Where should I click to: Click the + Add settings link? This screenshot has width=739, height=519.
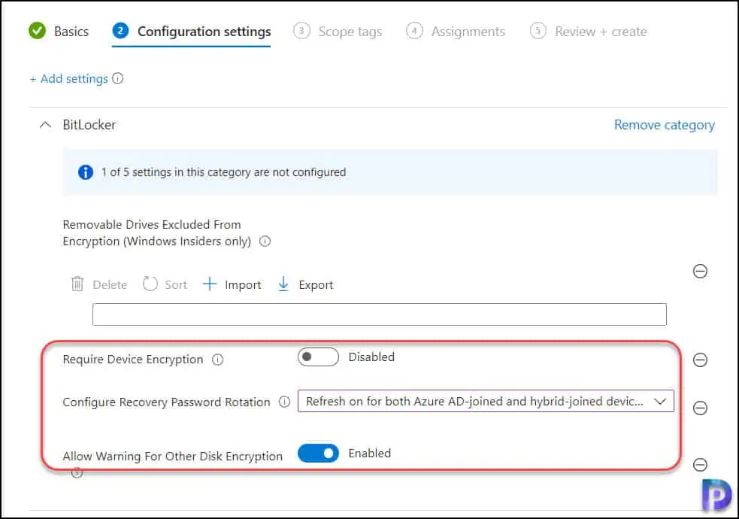click(69, 79)
